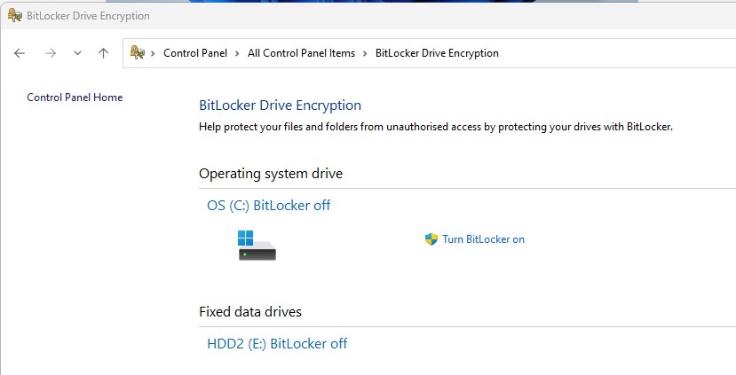This screenshot has width=736, height=375.
Task: Click the empty area of the address bar
Action: click(x=621, y=53)
